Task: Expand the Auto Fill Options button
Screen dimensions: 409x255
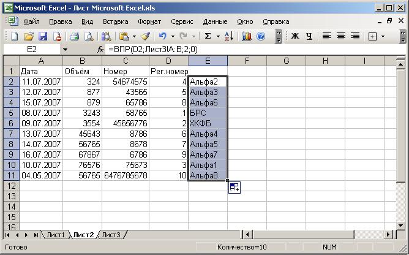Action: tap(234, 188)
